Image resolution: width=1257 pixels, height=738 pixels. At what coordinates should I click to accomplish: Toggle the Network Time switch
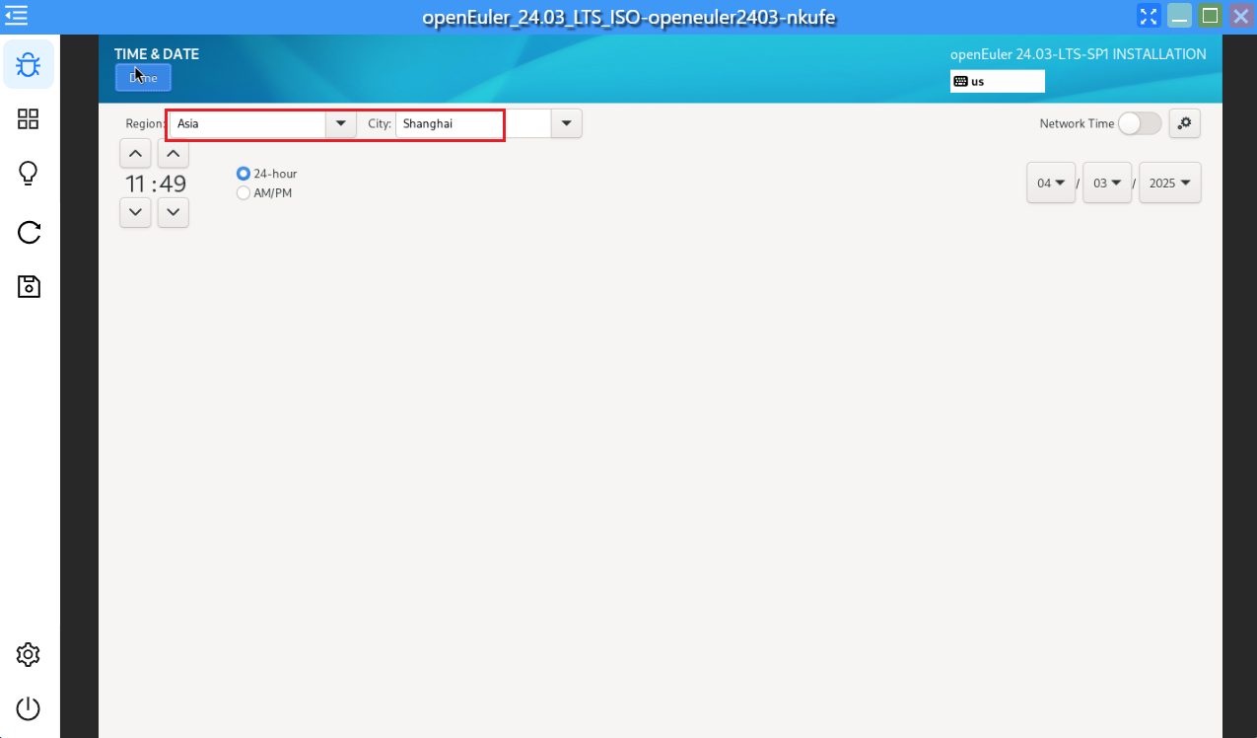click(x=1140, y=123)
